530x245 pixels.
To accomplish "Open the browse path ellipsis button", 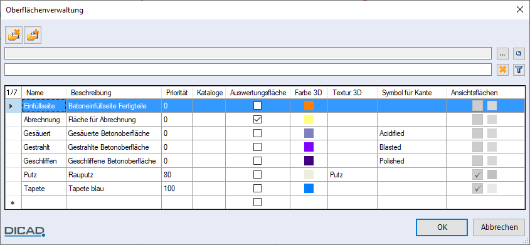I will 502,53.
